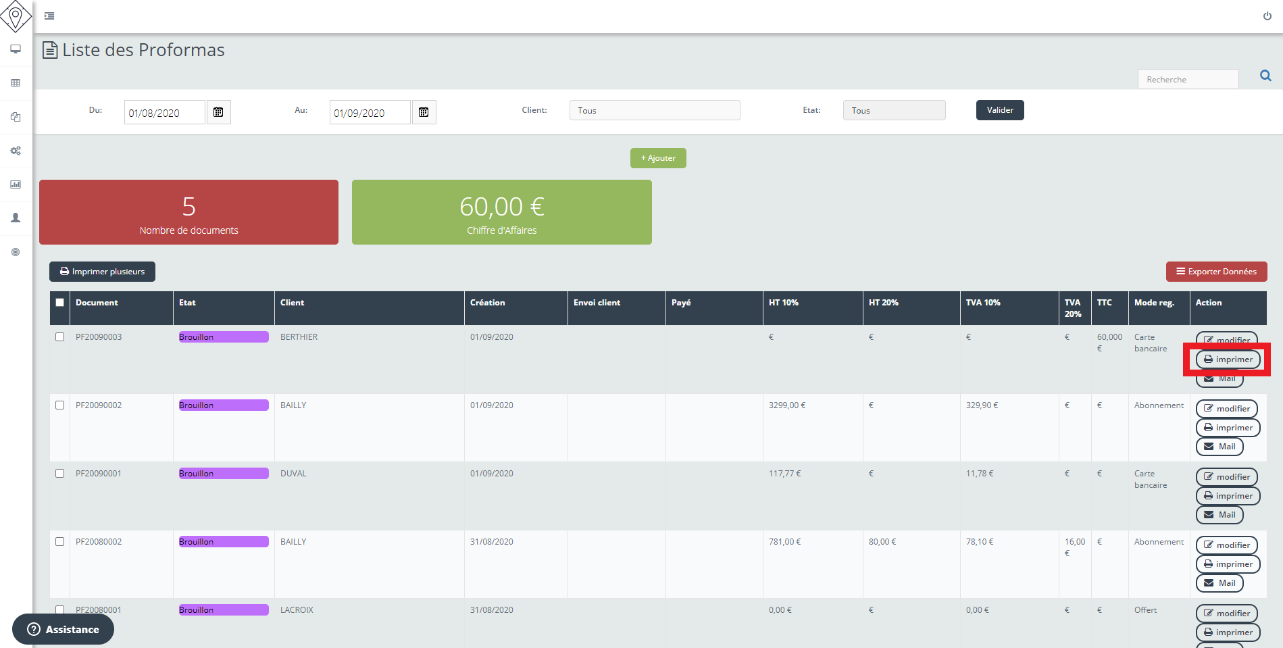Viewport: 1283px width, 648px height.
Task: Open the calendar picker next to the Du field
Action: tap(218, 111)
